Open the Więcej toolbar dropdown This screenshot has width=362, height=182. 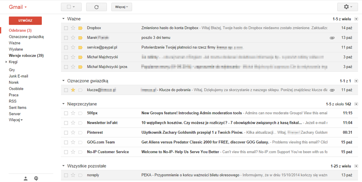coord(122,7)
